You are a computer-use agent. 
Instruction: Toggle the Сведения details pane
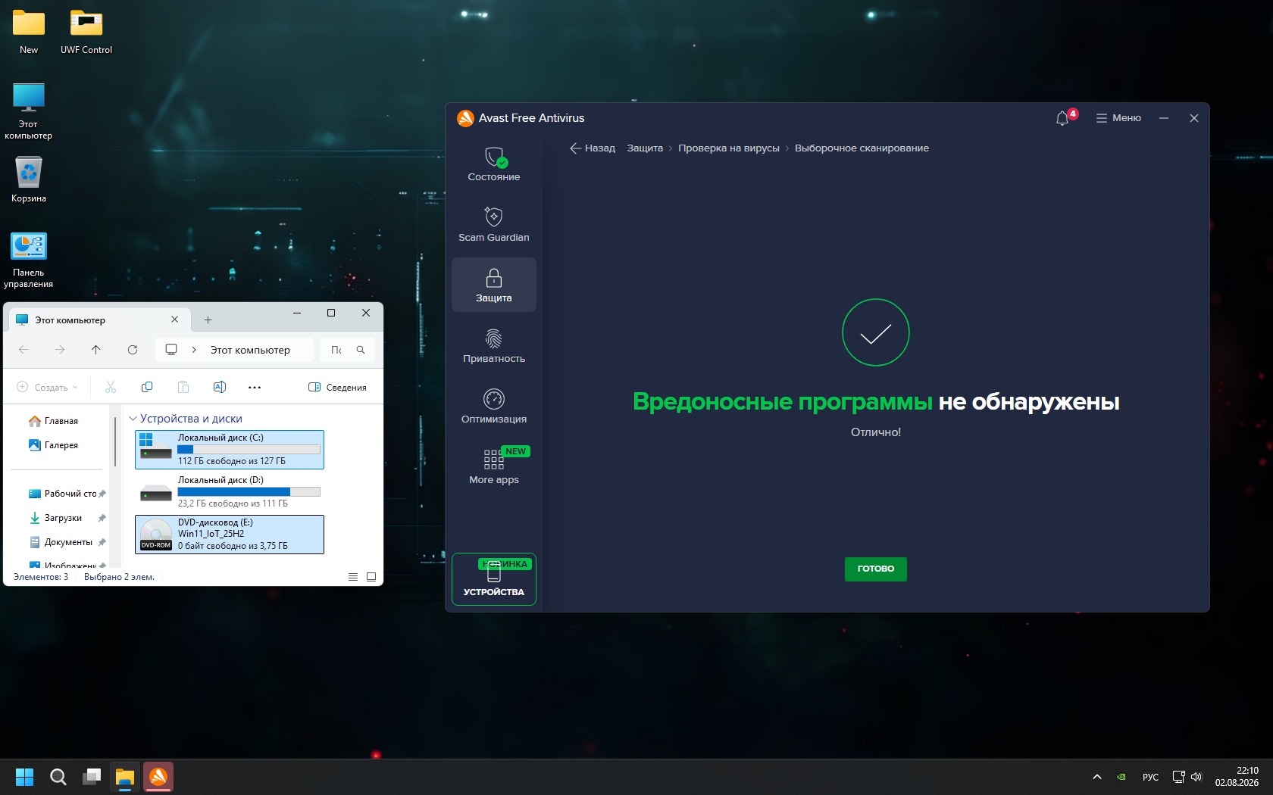[x=338, y=387]
